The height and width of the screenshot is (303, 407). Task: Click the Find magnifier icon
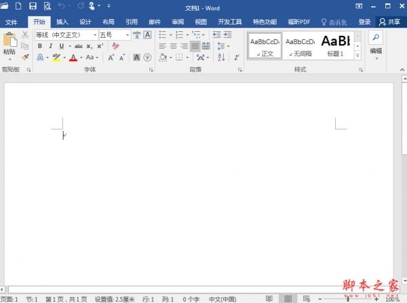click(x=376, y=37)
